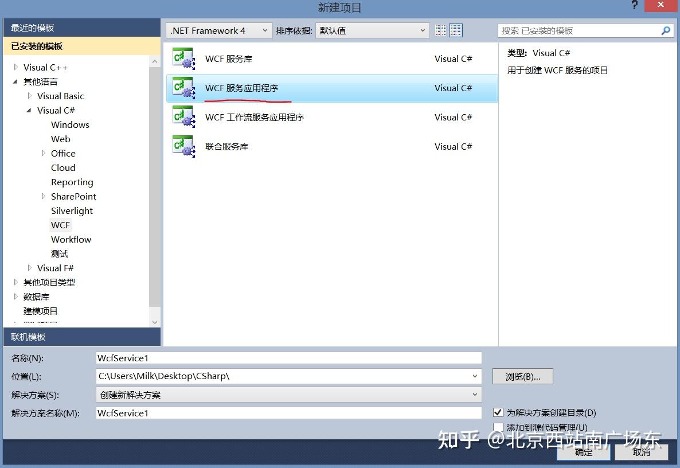Open the 最近的模板 section
The height and width of the screenshot is (468, 680).
[x=82, y=28]
